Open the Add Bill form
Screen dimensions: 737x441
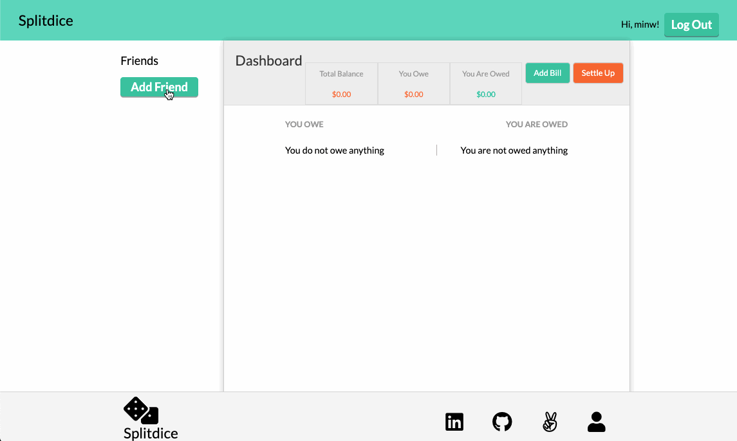547,73
